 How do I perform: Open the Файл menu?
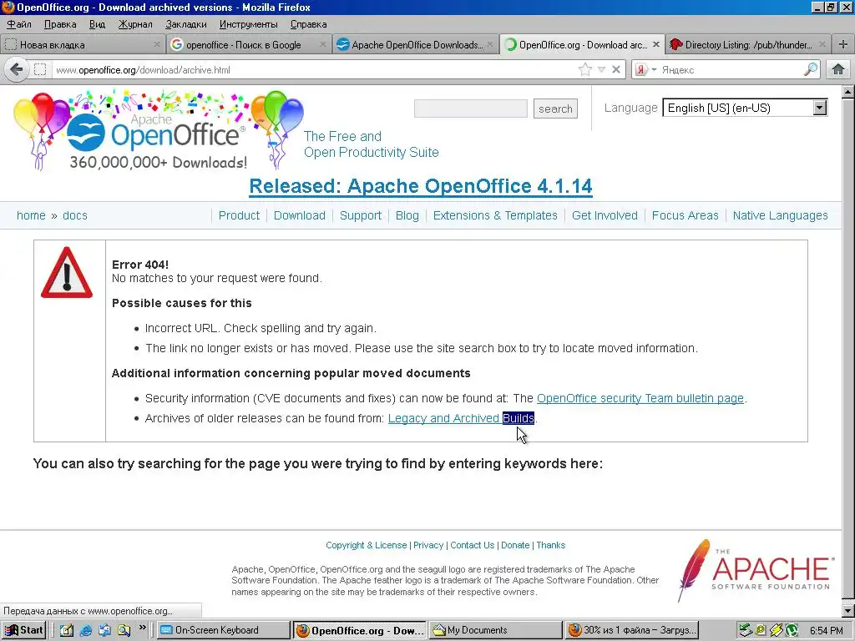(x=19, y=24)
